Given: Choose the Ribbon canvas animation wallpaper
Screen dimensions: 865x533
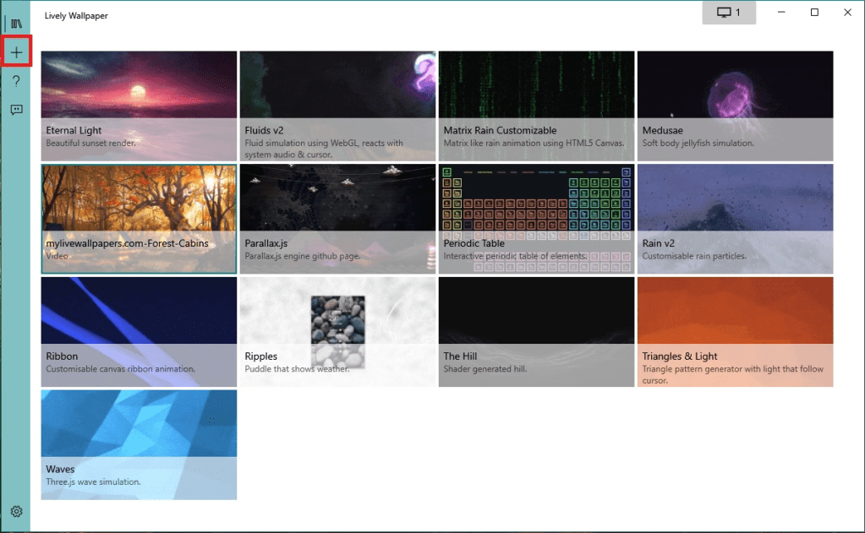Looking at the screenshot, I should pyautogui.click(x=138, y=329).
